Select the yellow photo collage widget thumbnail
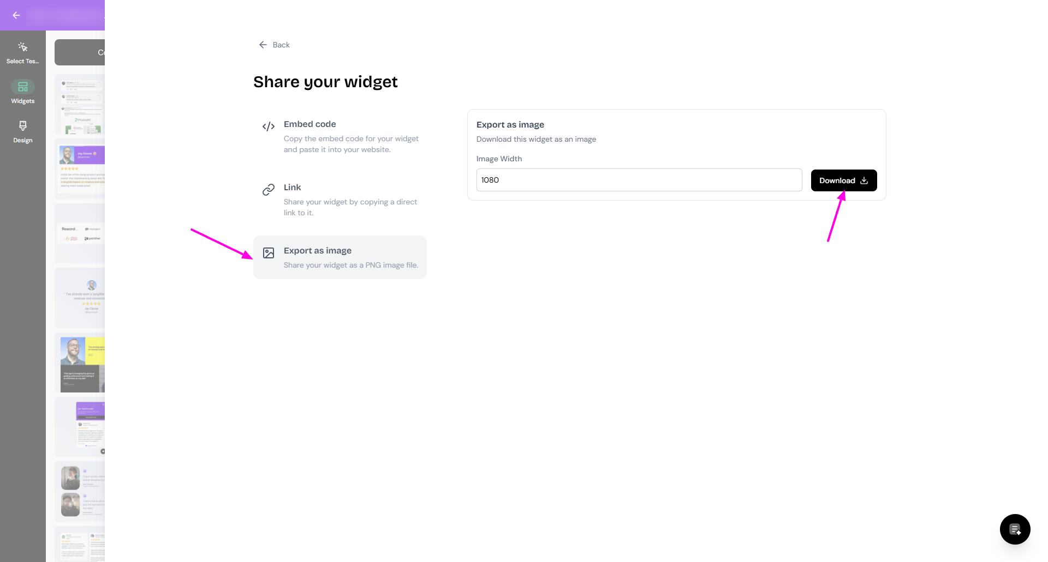Viewport: 1048px width, 562px height. click(x=80, y=364)
